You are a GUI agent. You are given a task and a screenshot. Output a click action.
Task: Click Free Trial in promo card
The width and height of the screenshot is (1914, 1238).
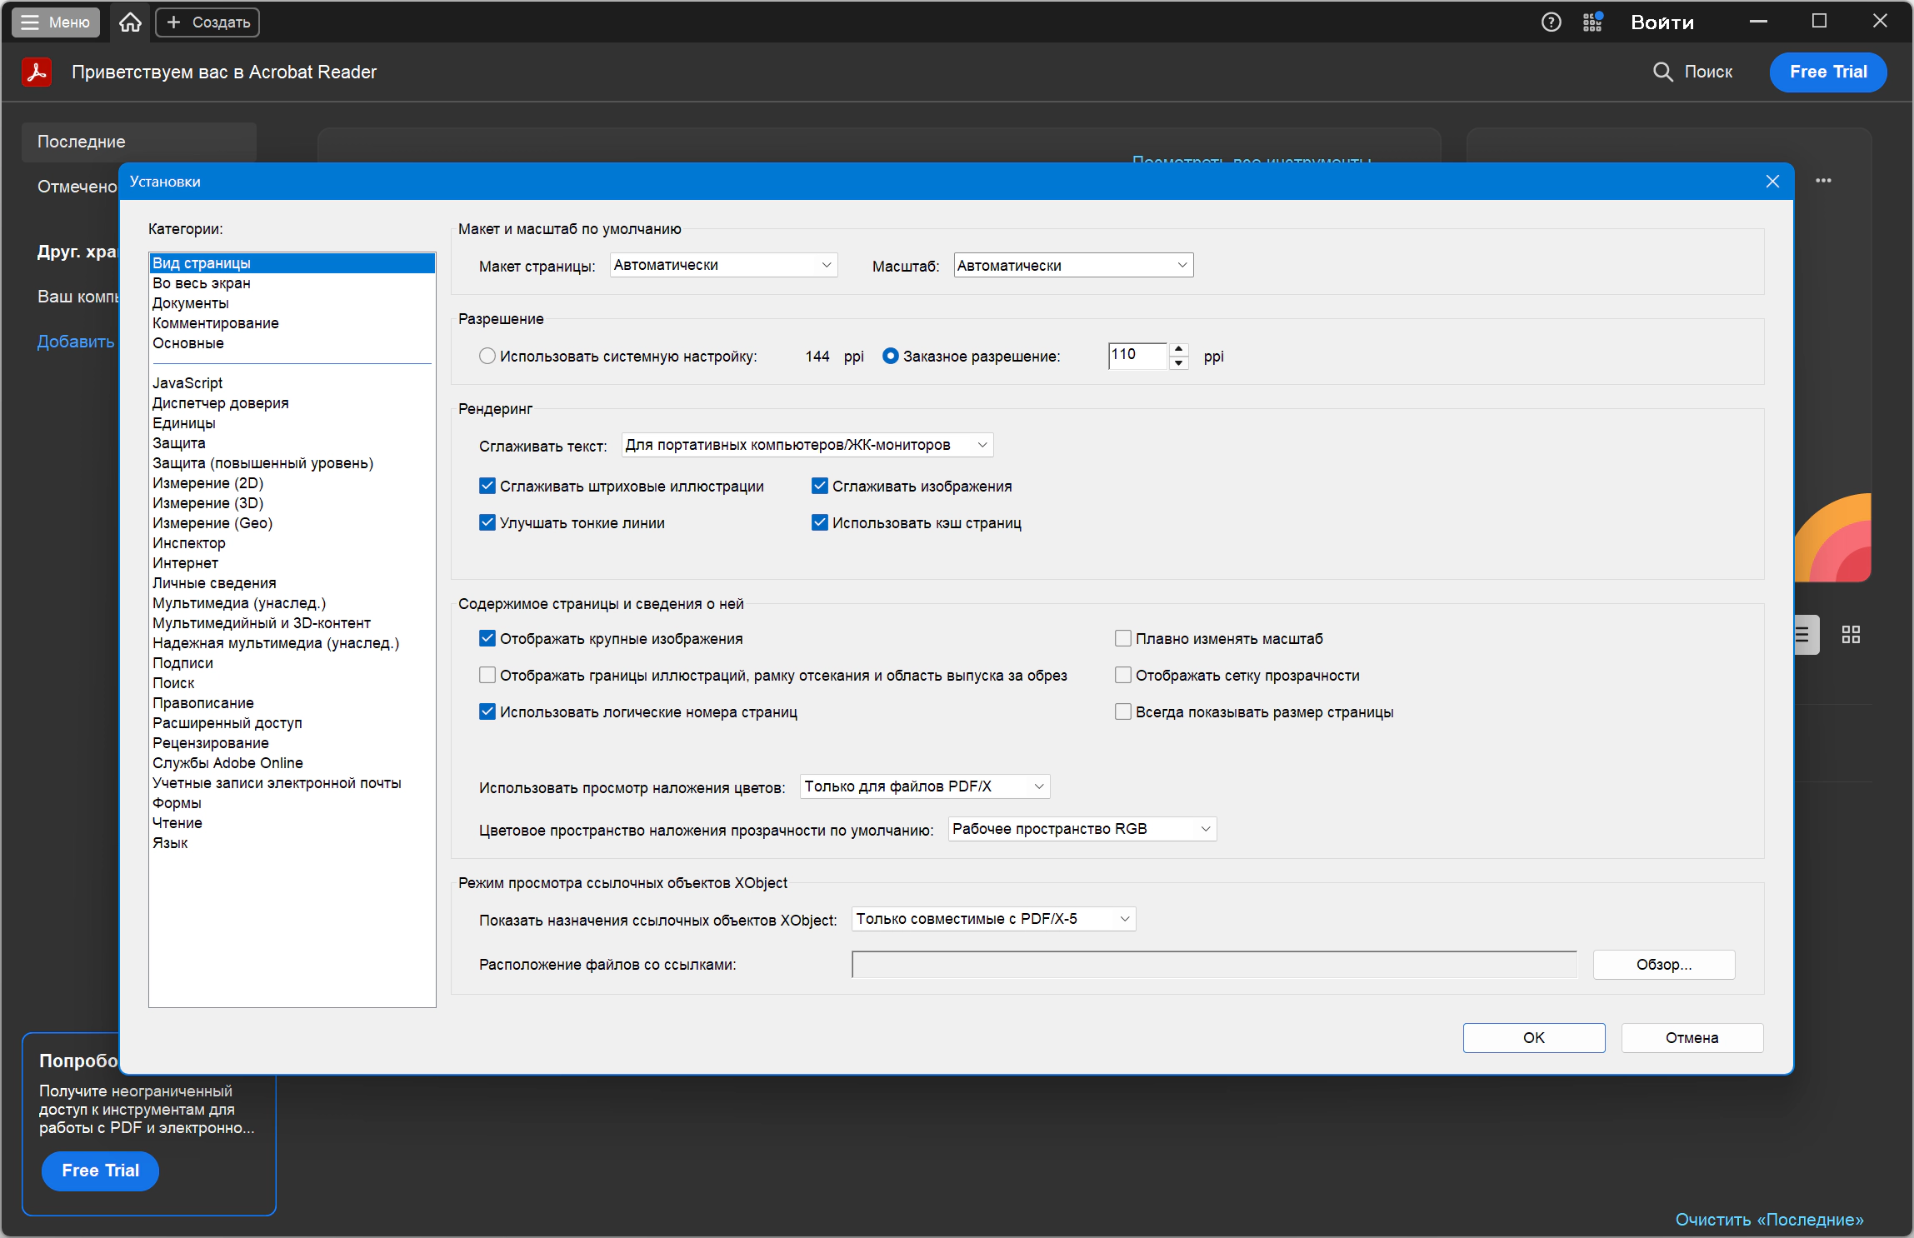[x=100, y=1171]
